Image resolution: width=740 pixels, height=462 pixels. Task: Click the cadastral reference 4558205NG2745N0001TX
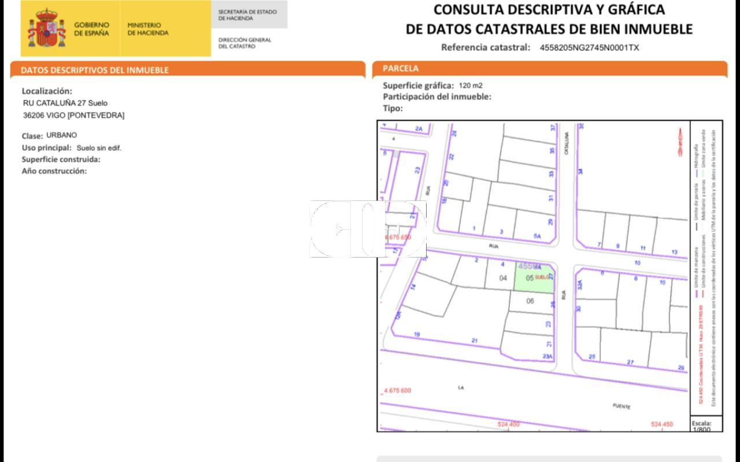(590, 48)
